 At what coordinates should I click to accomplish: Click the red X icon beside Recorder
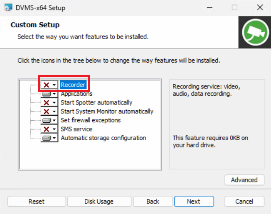[46, 85]
